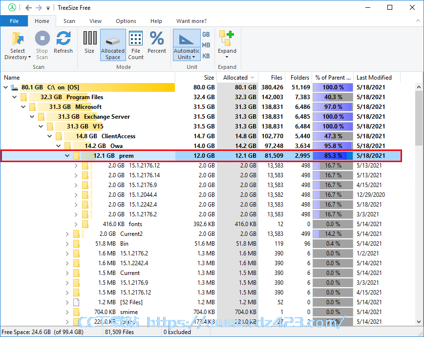Click the Exchange Server folder icon

coord(41,117)
